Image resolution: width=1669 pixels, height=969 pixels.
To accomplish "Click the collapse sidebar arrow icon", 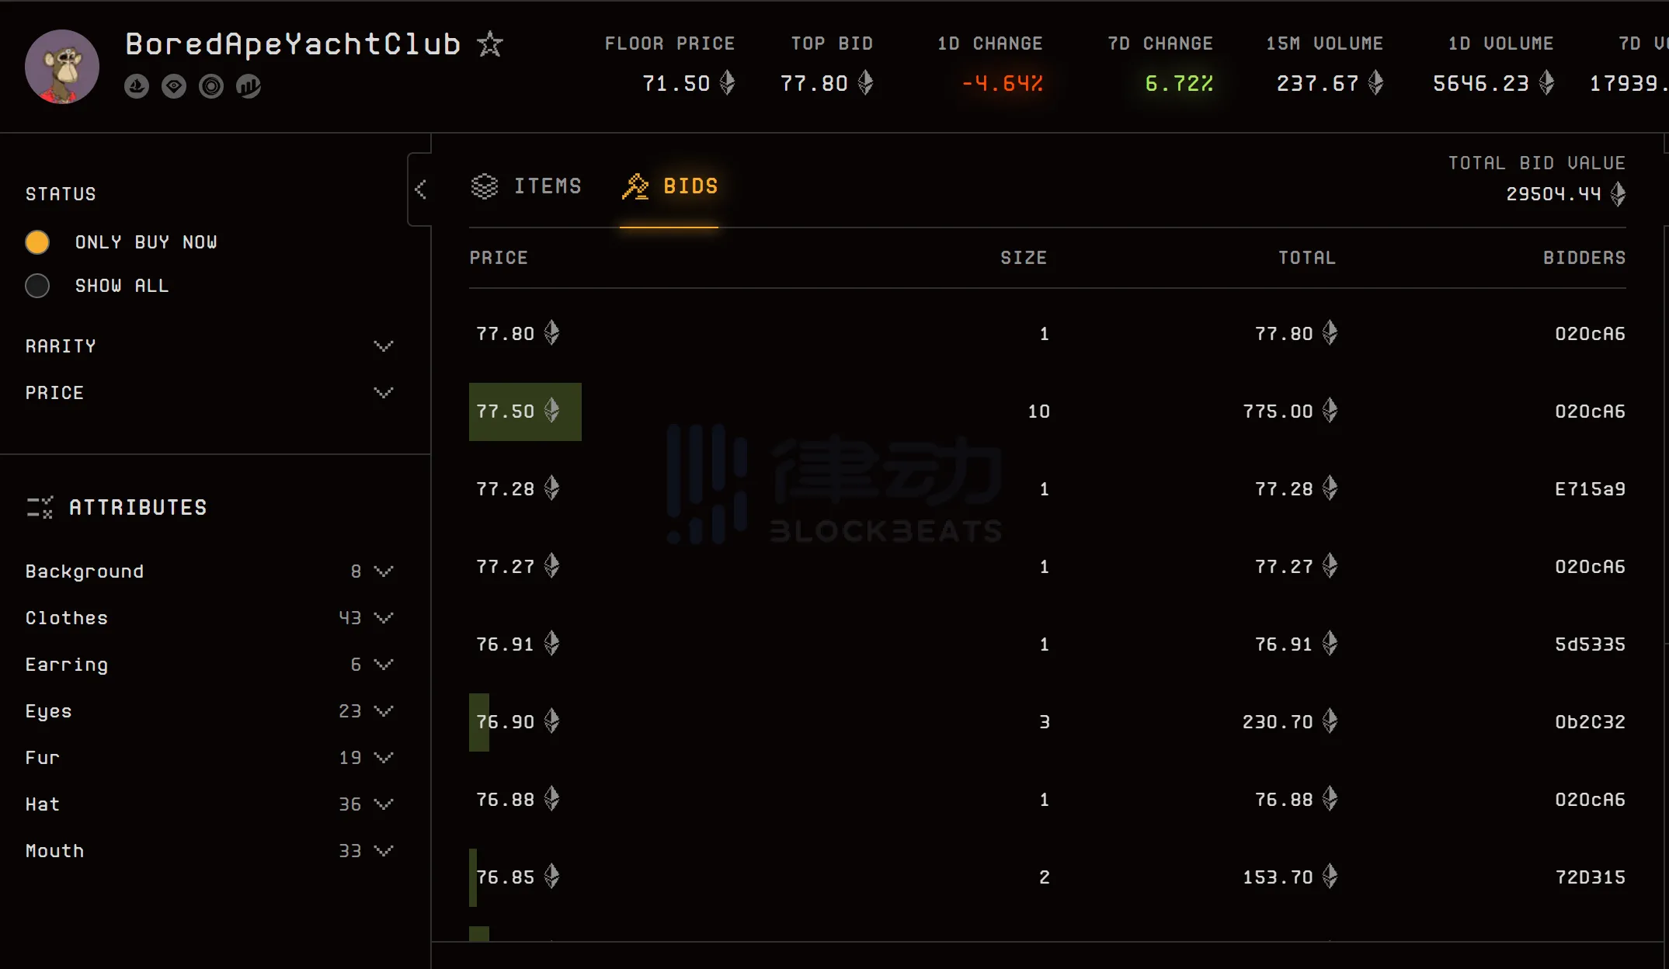I will pos(422,188).
